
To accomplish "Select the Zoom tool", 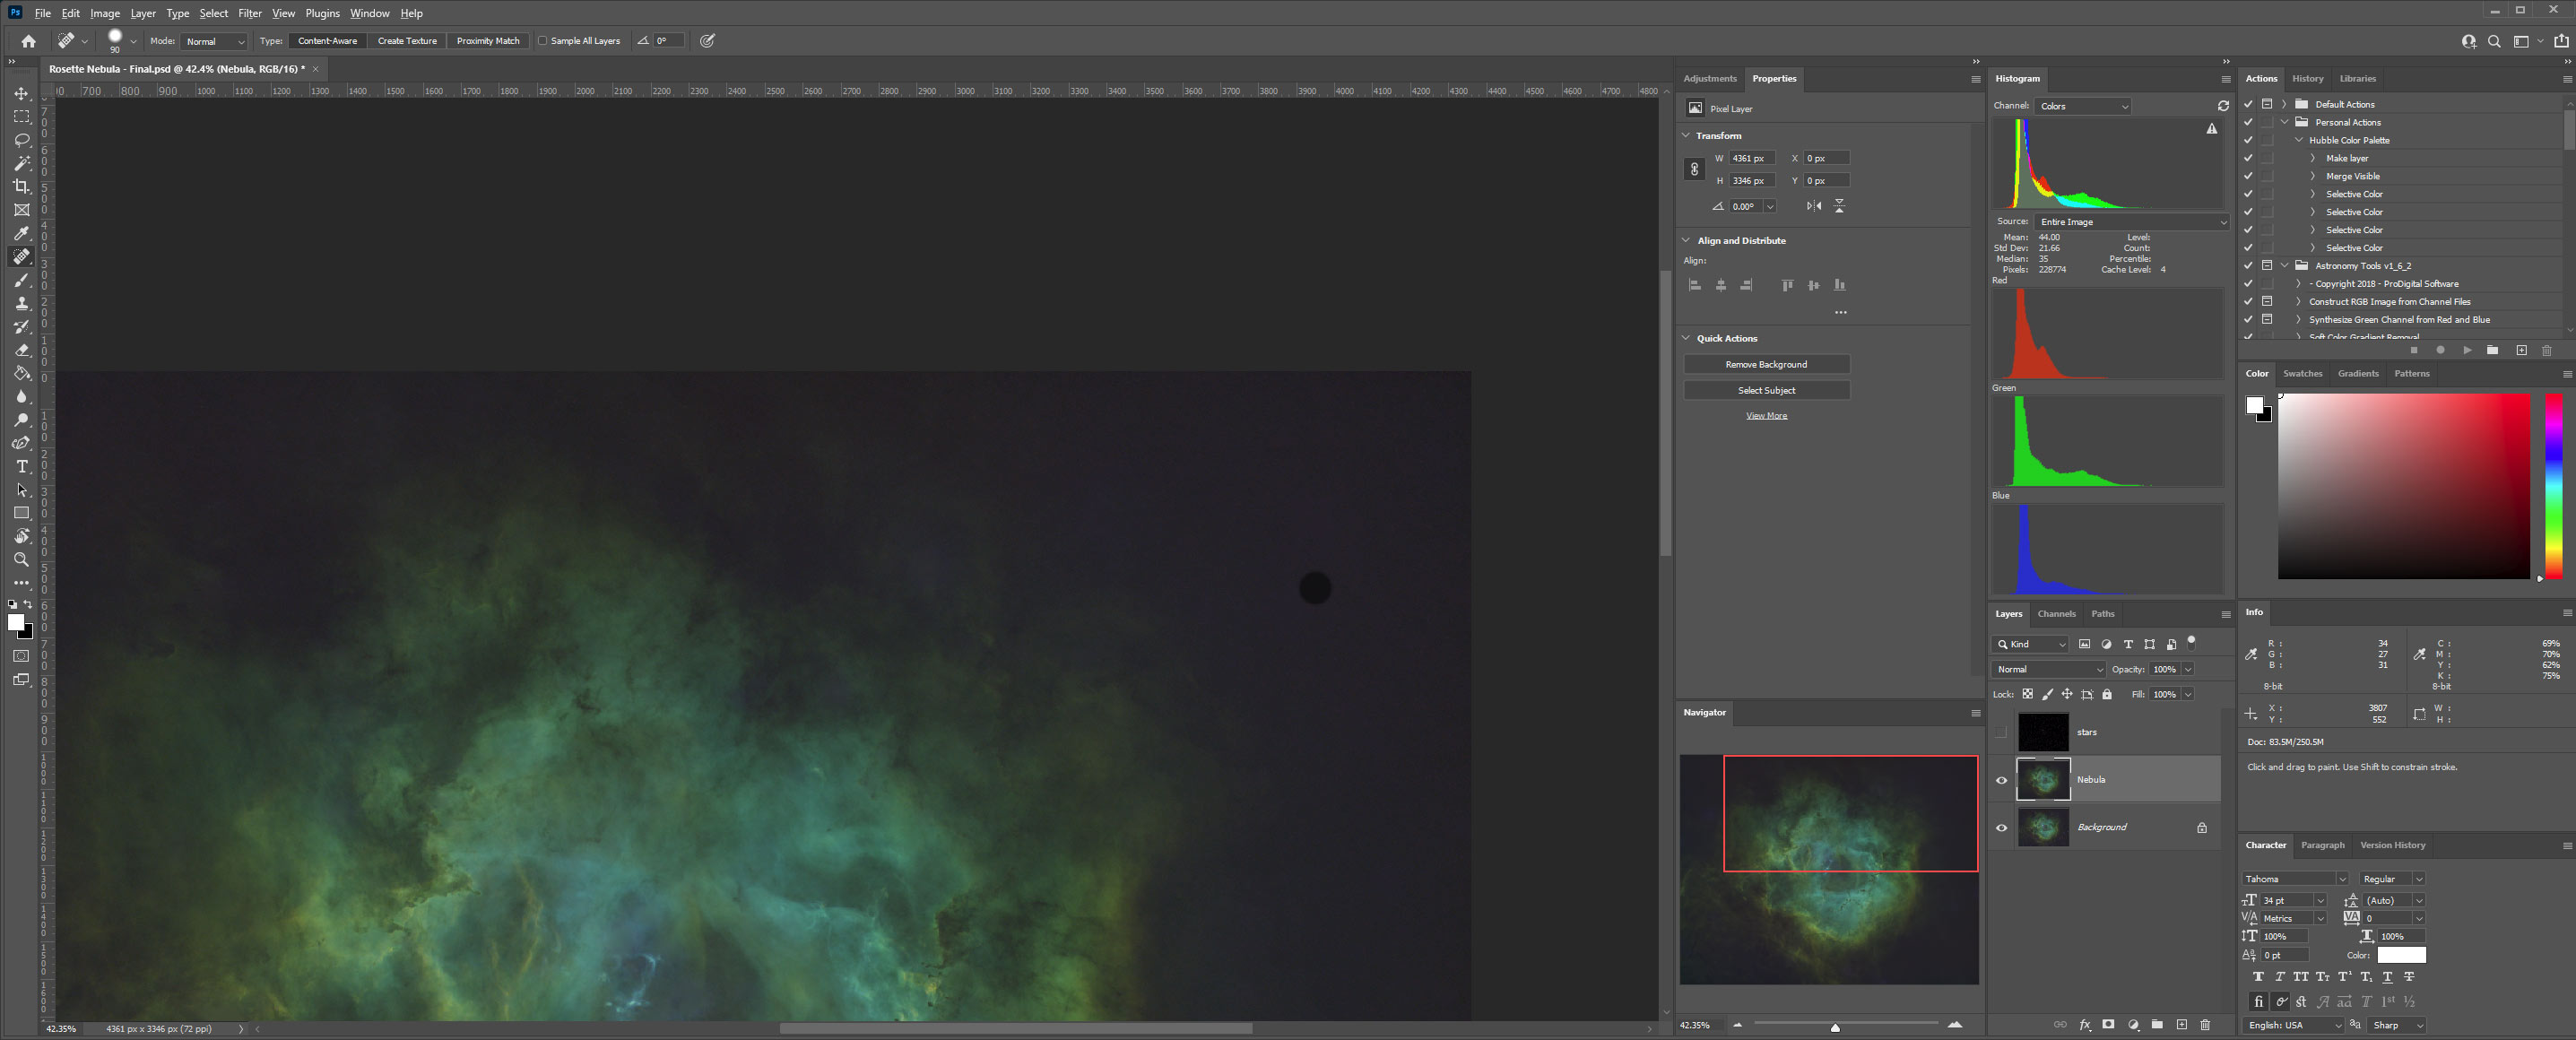I will (x=21, y=560).
